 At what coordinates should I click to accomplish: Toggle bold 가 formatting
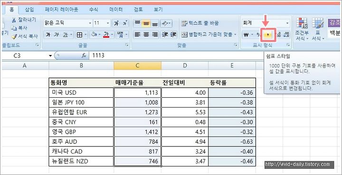click(48, 35)
